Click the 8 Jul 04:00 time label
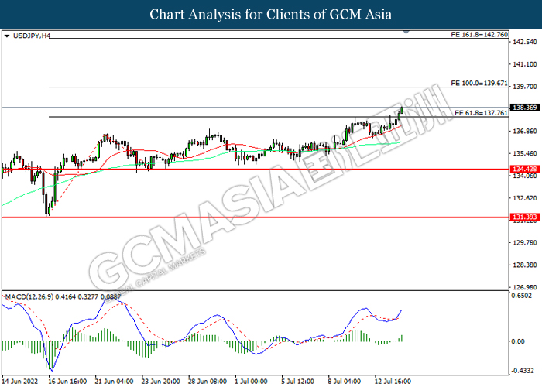 tap(345, 382)
